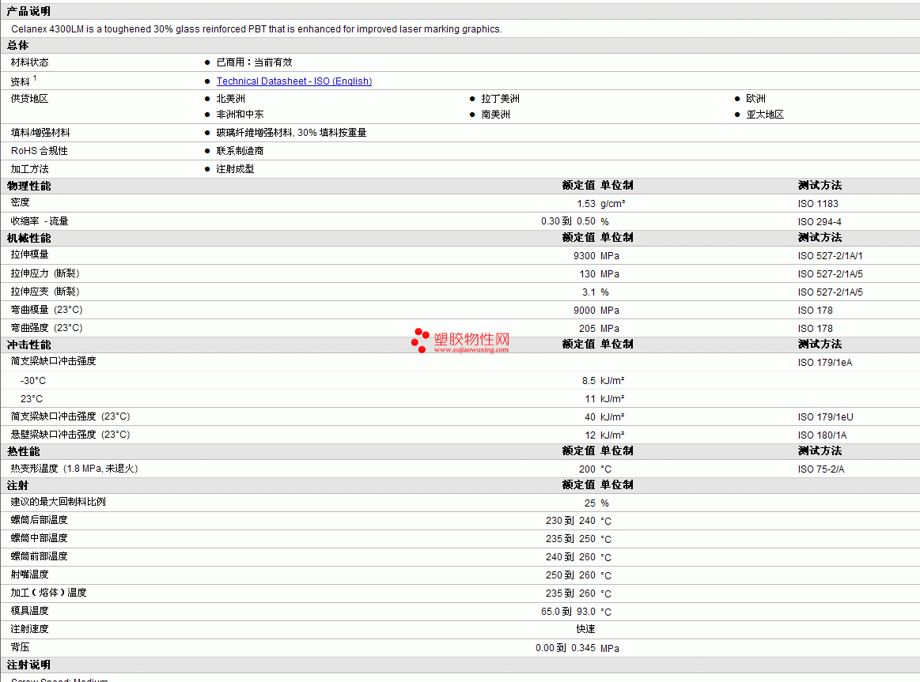Open the Technical Datasheet - ISO (English) link
This screenshot has height=682, width=920.
coord(294,81)
